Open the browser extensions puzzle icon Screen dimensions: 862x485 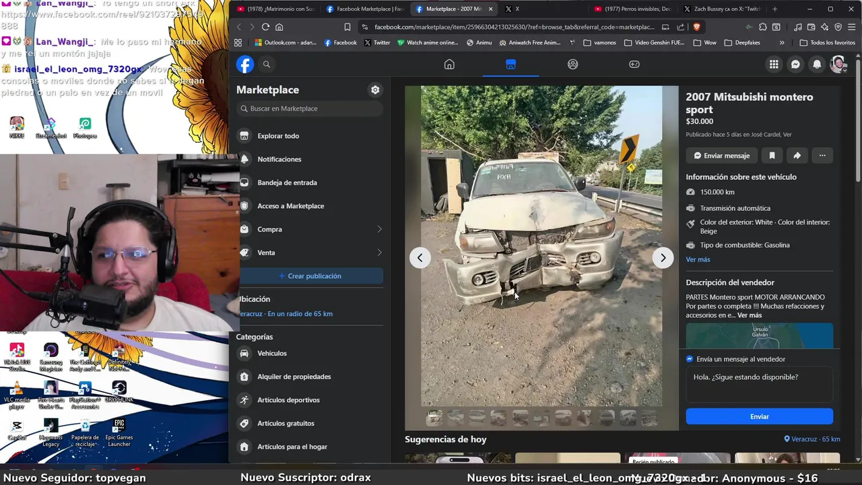(763, 27)
